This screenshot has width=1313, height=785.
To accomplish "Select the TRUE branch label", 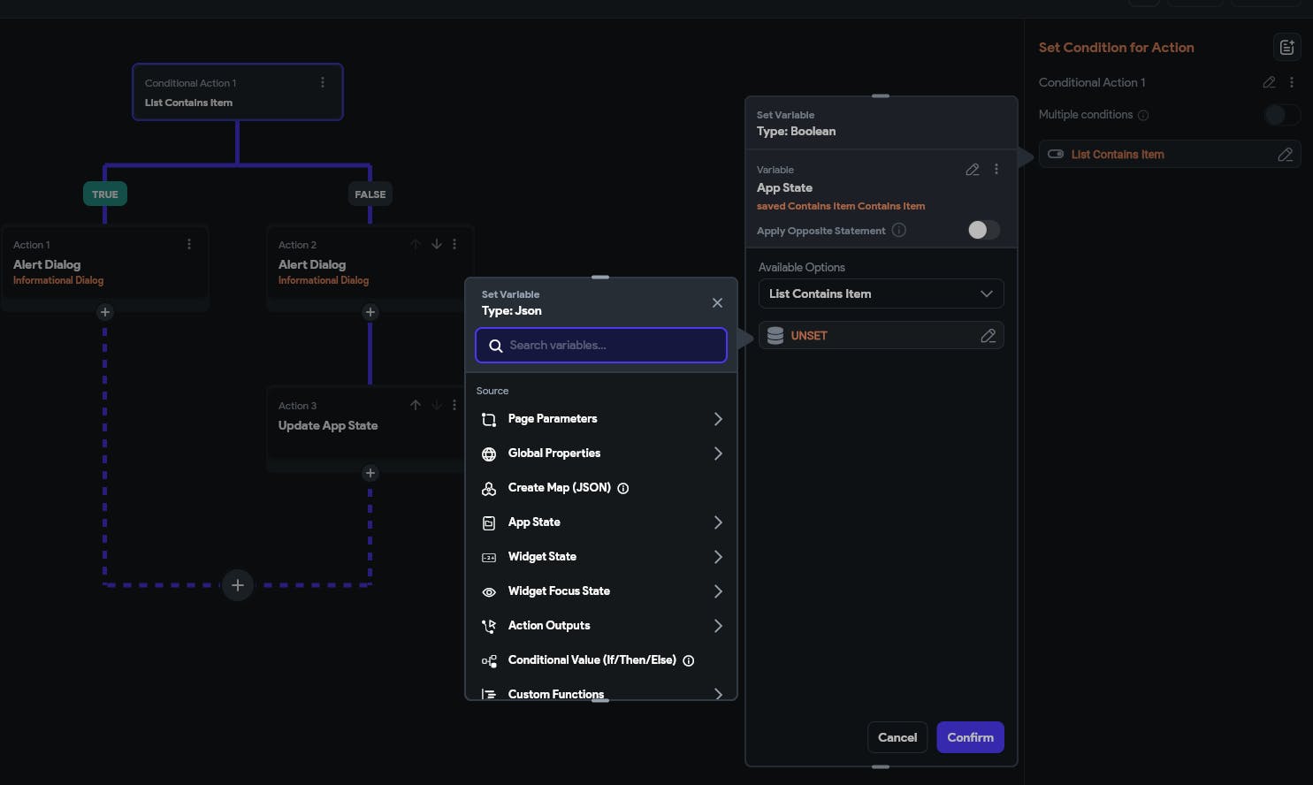I will [x=105, y=194].
